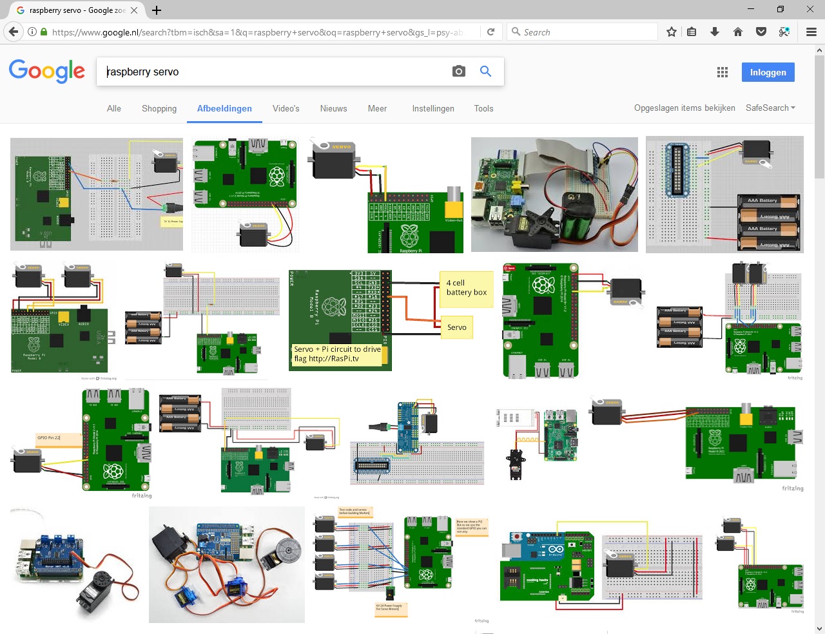The image size is (825, 634).
Task: Open Opgeslagen items bekijken link
Action: coord(684,108)
